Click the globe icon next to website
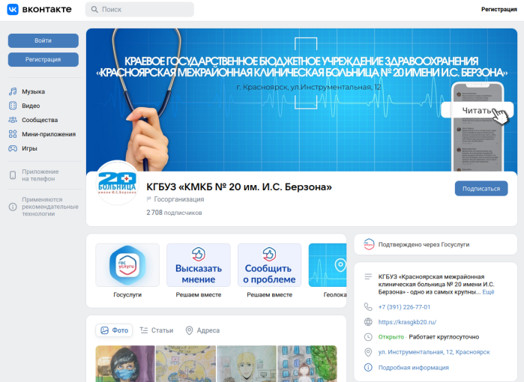 coord(368,322)
